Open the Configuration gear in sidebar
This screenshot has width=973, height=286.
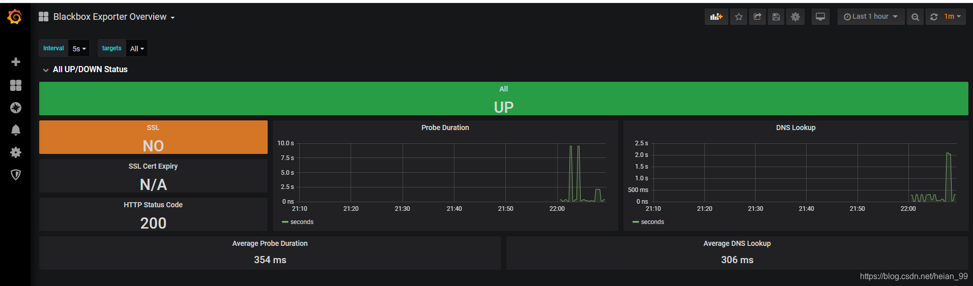coord(16,152)
